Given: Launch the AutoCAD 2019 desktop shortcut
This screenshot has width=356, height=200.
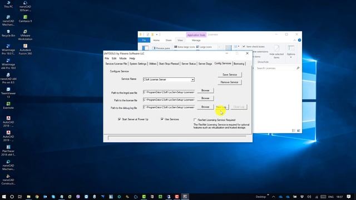Looking at the screenshot, I should point(8,136).
